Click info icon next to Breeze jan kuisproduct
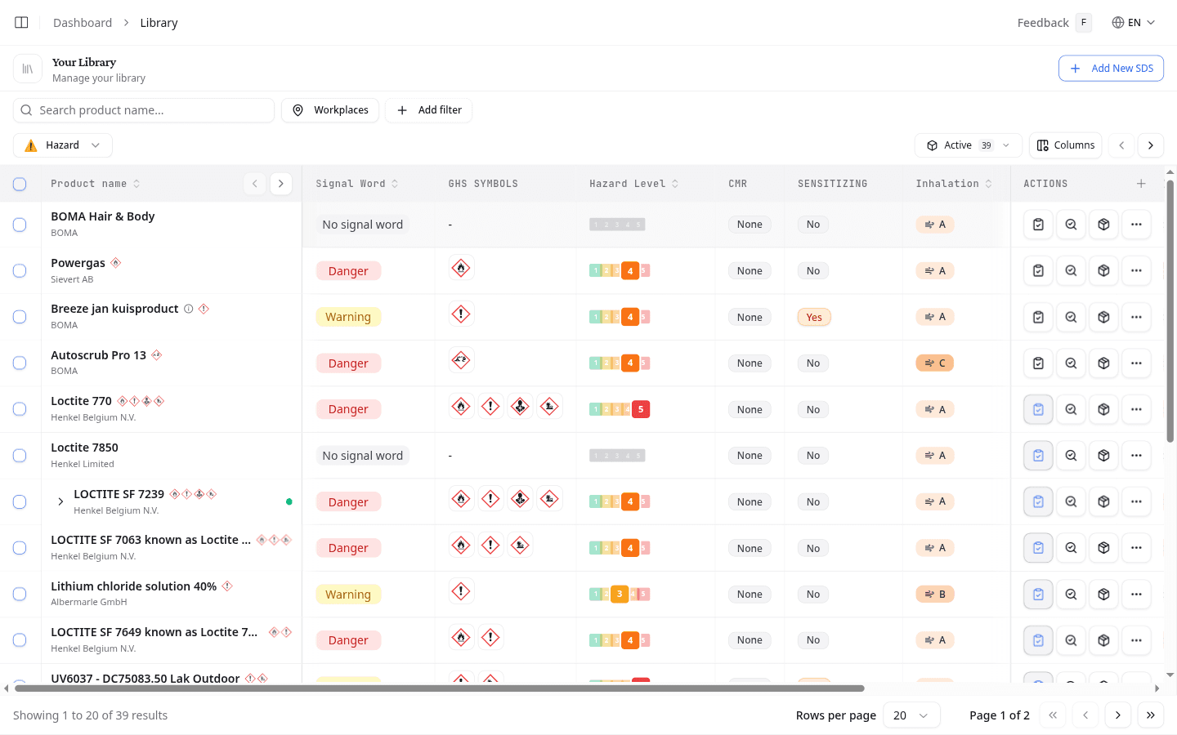The image size is (1177, 735). click(189, 309)
